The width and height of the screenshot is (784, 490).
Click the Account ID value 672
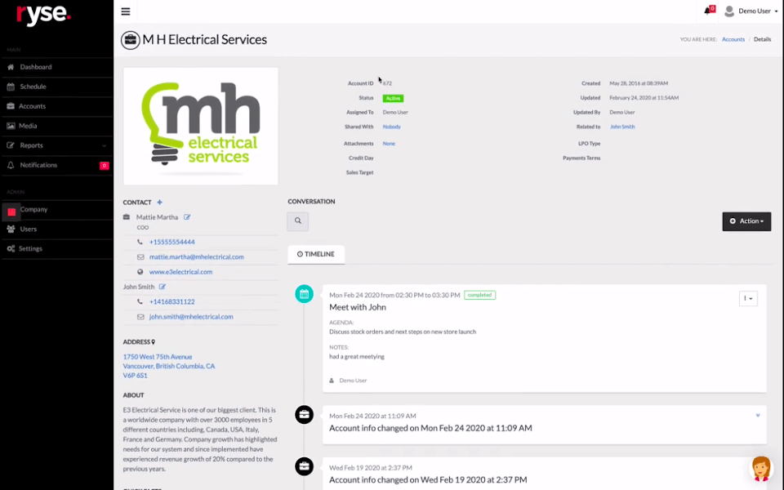click(x=387, y=83)
